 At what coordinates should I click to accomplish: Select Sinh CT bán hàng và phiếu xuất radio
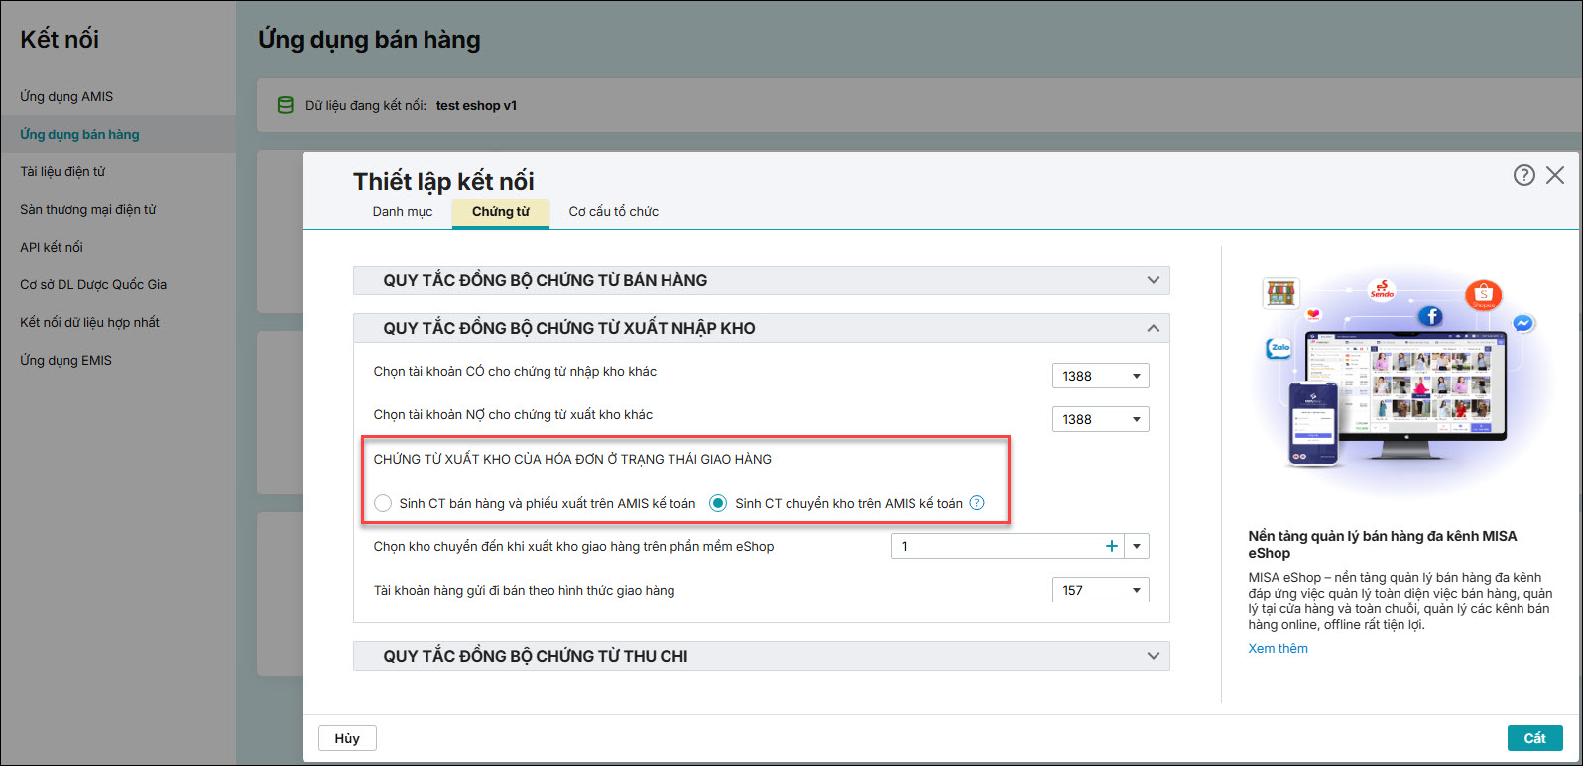pos(383,503)
